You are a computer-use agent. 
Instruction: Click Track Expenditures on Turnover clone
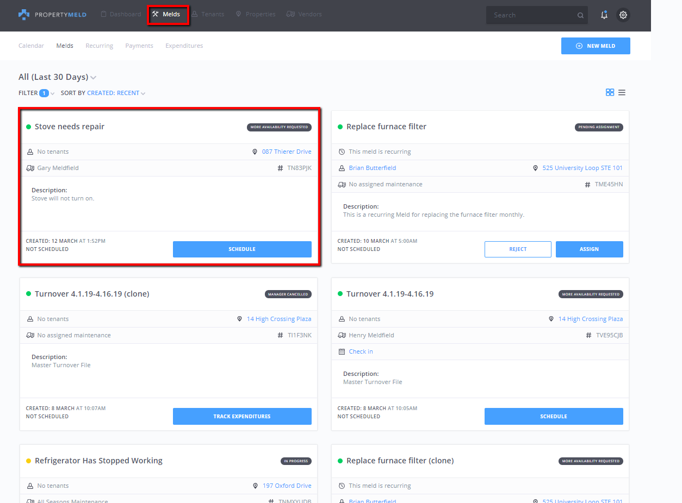242,417
